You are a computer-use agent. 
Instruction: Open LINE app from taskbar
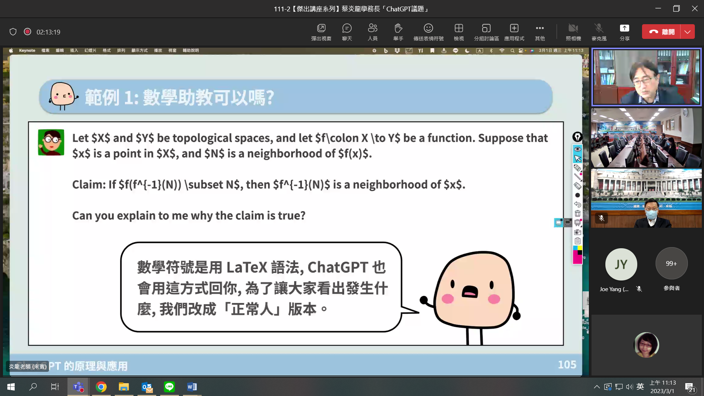point(169,386)
